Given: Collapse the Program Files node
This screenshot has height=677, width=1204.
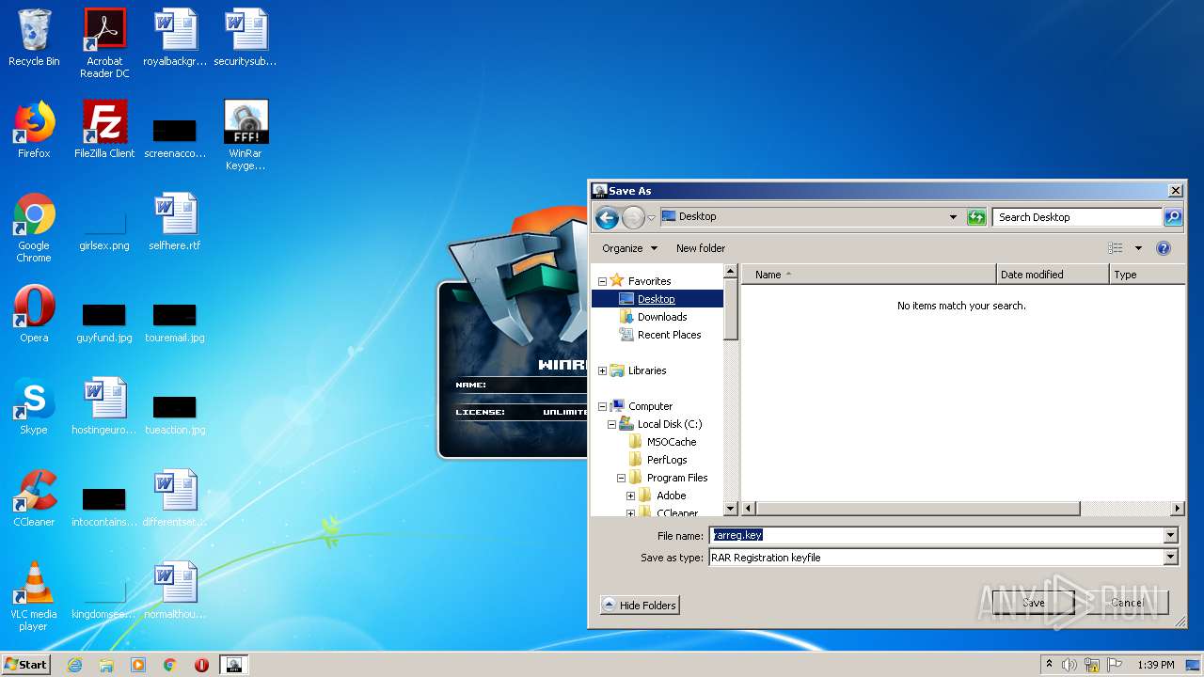Looking at the screenshot, I should pyautogui.click(x=621, y=478).
